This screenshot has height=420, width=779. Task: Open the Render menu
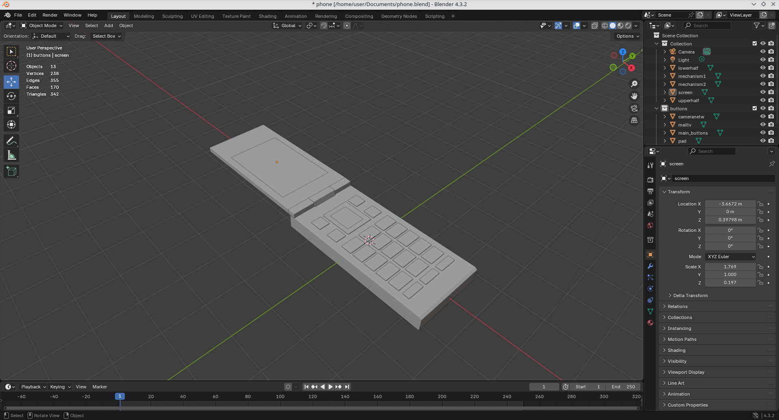click(x=50, y=15)
